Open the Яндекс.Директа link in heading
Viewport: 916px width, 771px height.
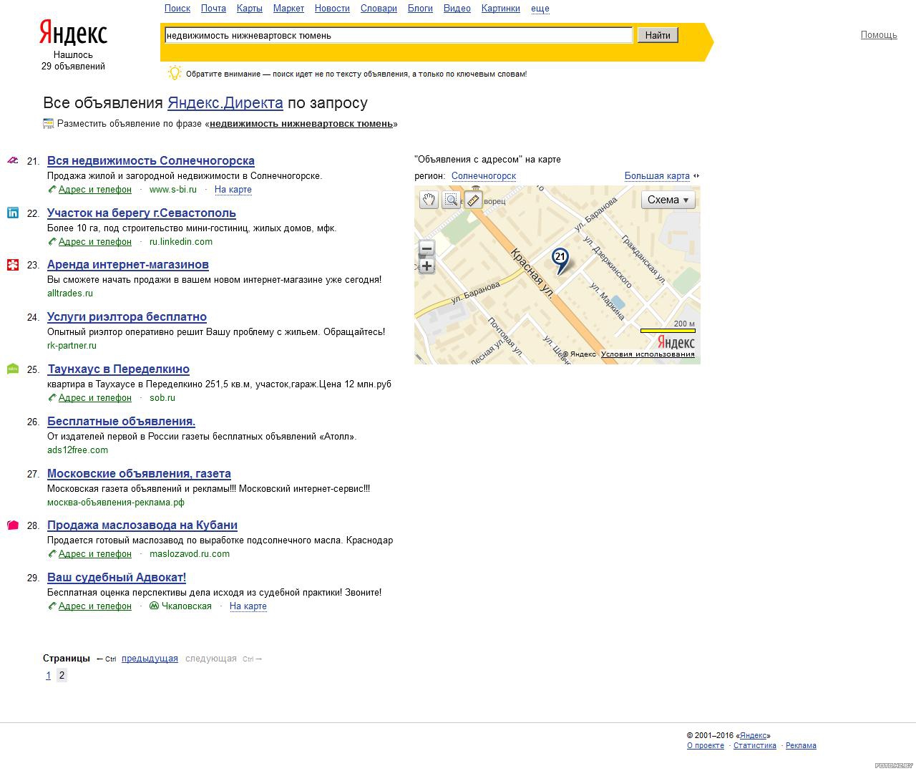click(225, 102)
